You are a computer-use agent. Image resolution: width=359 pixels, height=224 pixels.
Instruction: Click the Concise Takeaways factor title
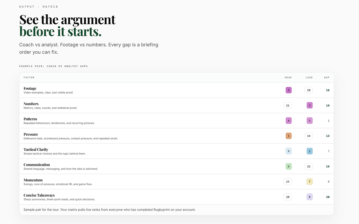tap(39, 195)
